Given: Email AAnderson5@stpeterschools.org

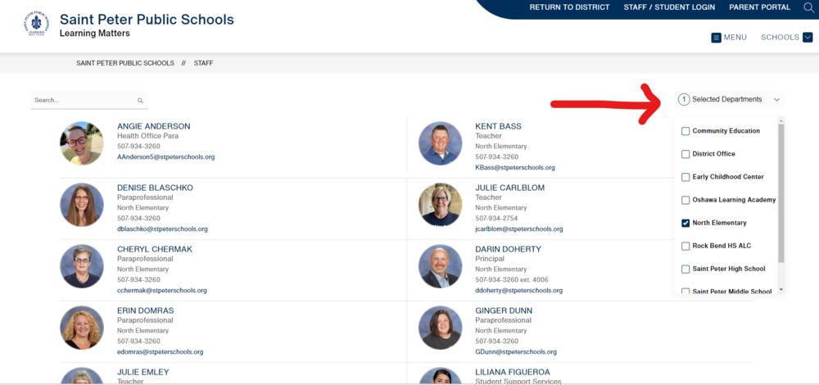Looking at the screenshot, I should 165,156.
